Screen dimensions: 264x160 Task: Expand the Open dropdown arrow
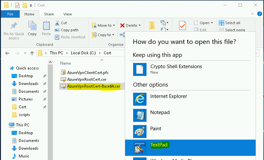[x=212, y=23]
